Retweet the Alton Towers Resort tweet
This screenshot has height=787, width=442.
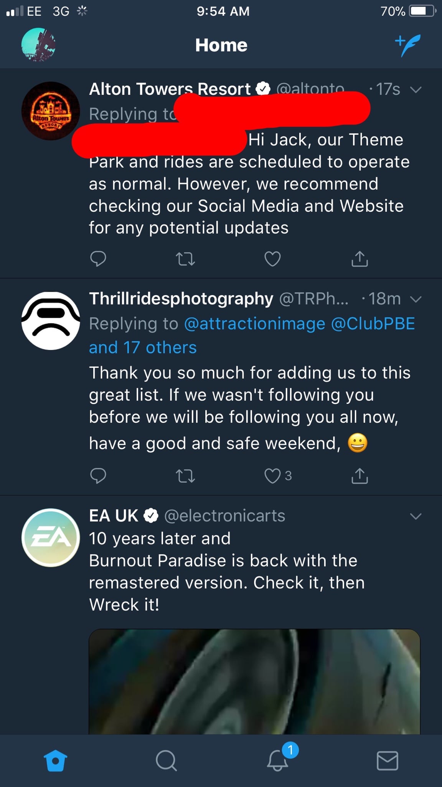point(185,259)
